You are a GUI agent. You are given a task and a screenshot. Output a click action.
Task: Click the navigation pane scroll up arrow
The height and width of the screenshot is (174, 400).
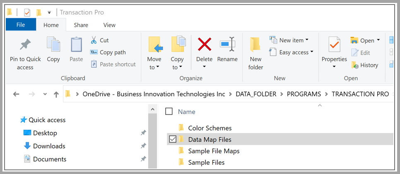point(152,110)
